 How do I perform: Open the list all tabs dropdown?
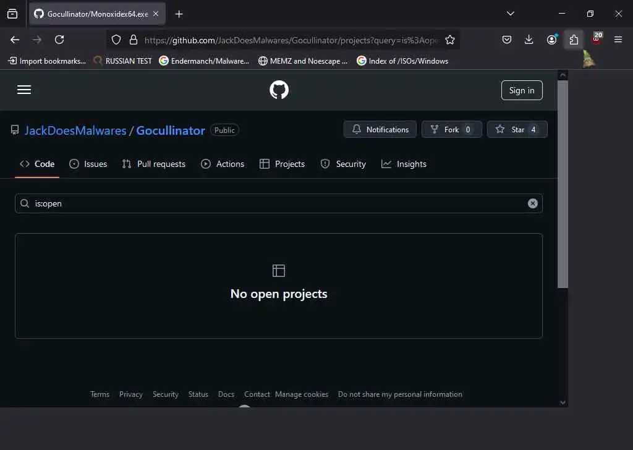pos(510,14)
